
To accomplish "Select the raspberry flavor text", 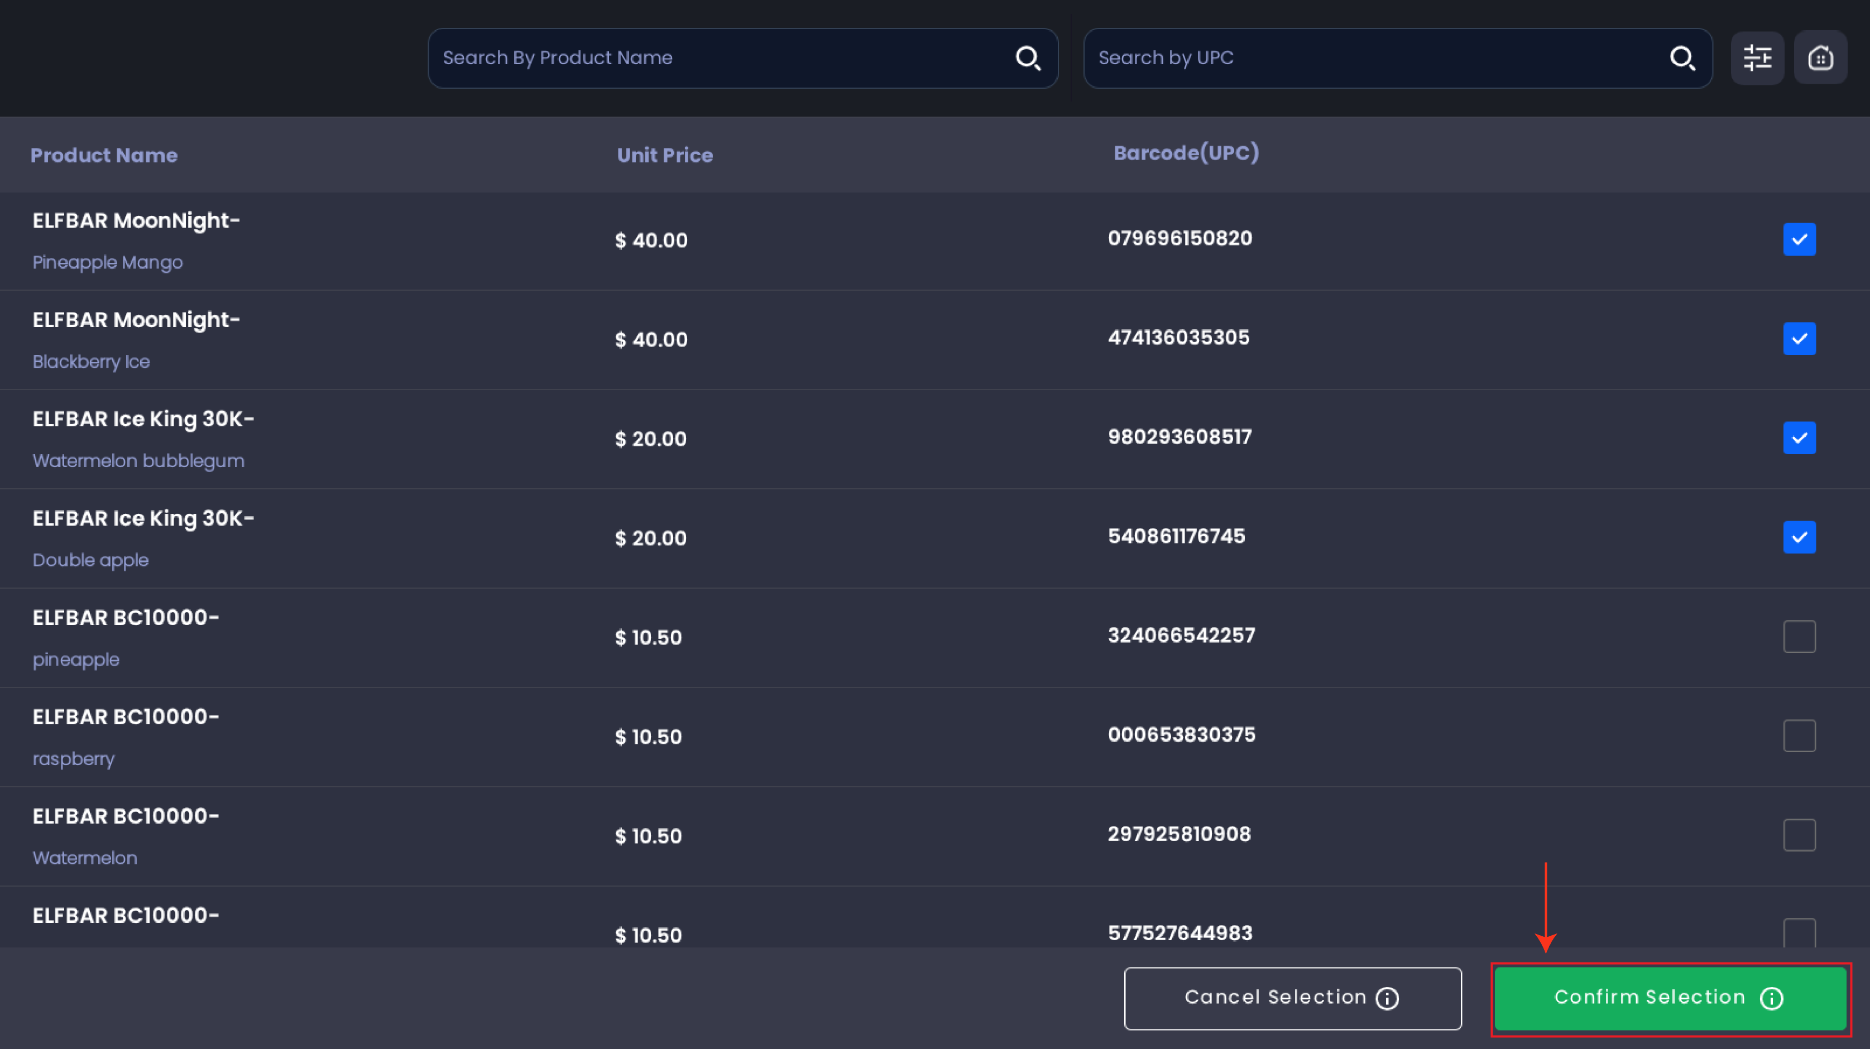I will 74,759.
